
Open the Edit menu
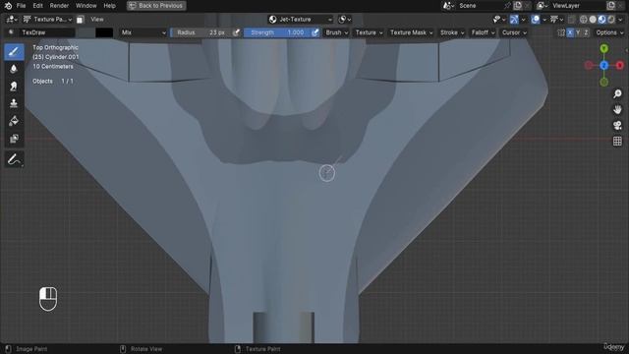point(37,6)
